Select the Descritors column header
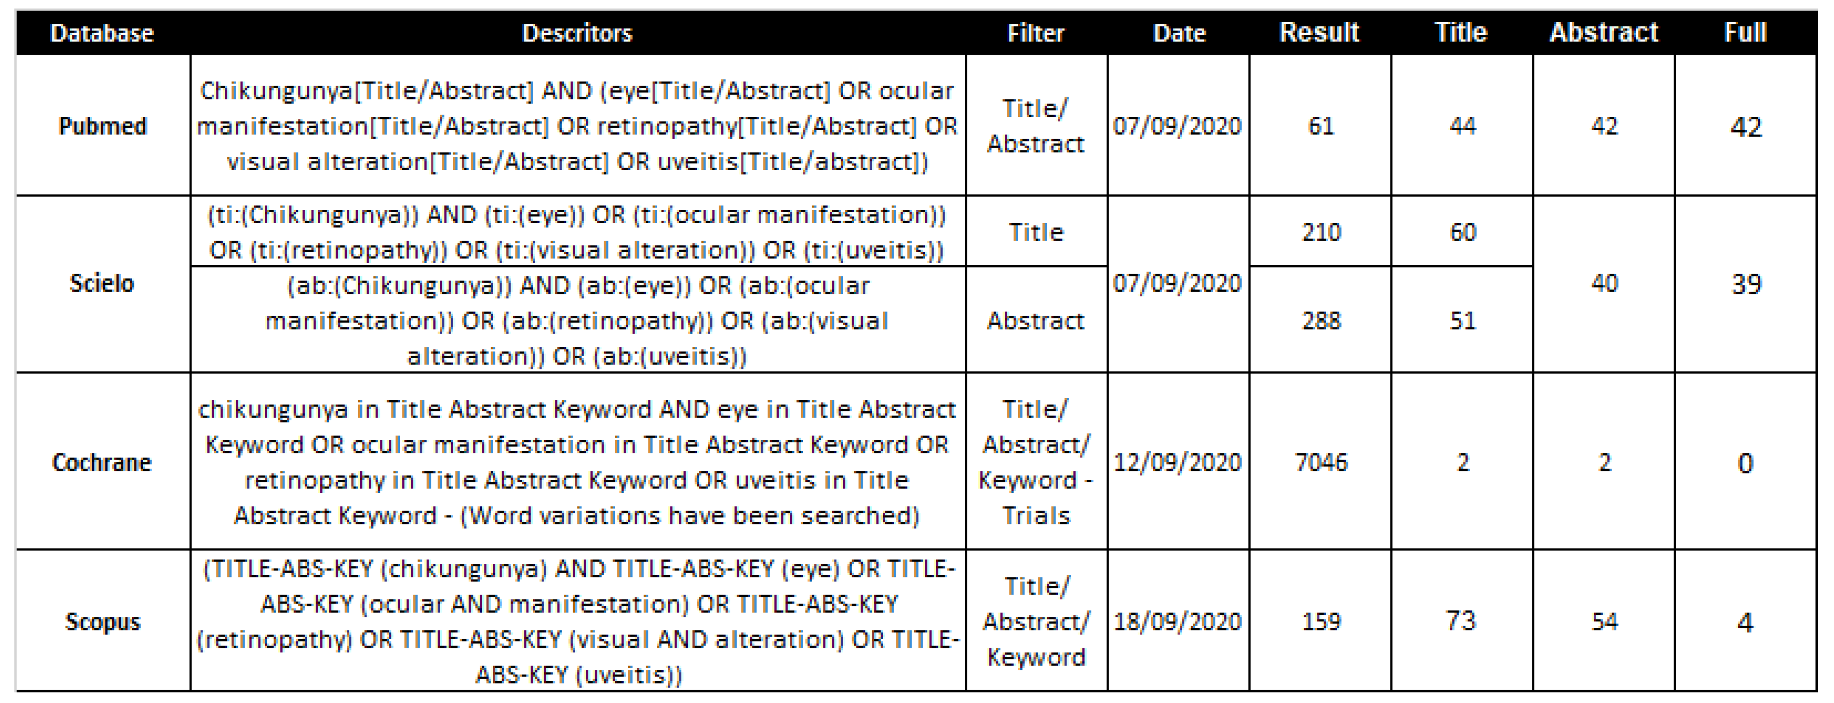 tap(577, 33)
